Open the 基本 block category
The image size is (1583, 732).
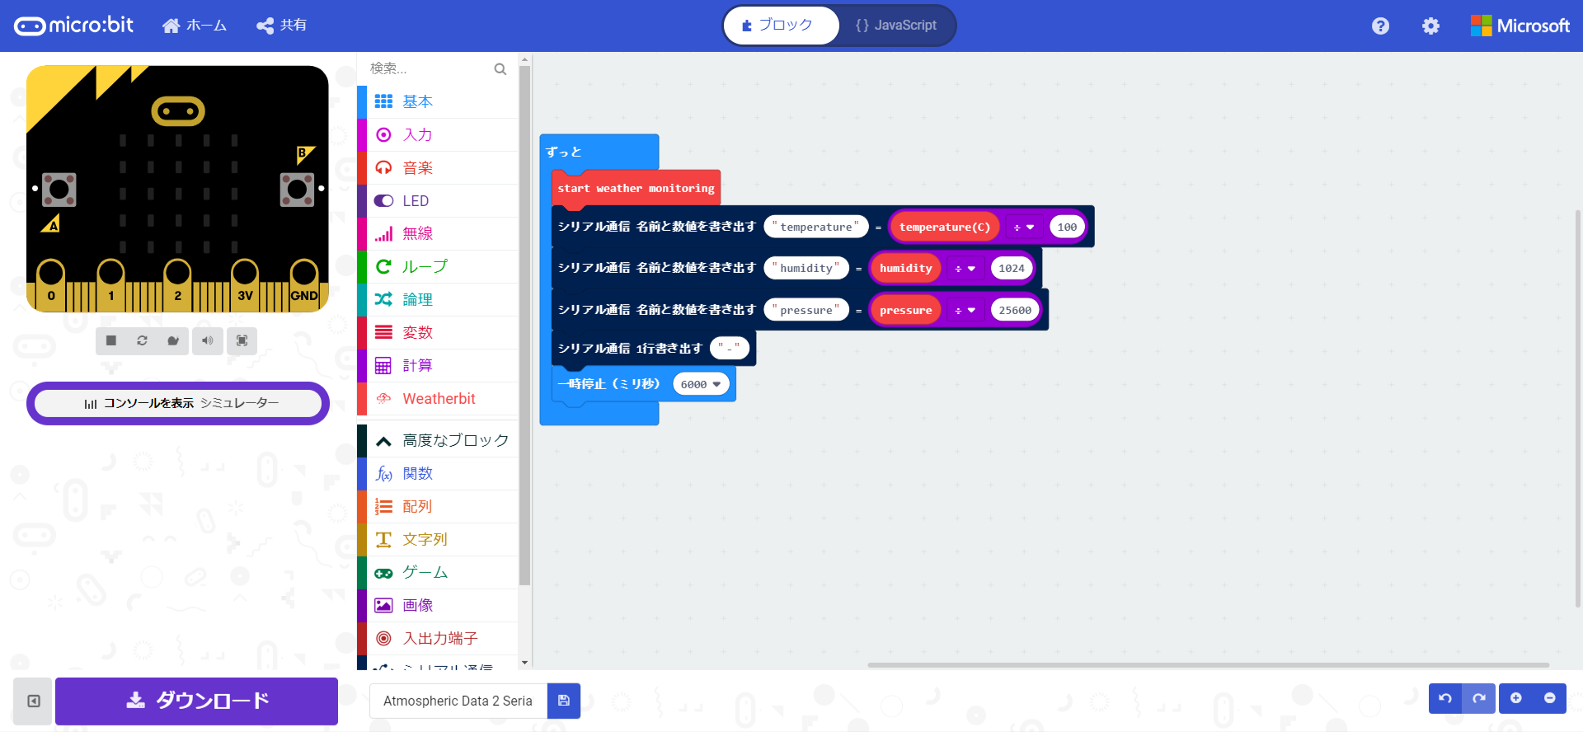coord(438,101)
